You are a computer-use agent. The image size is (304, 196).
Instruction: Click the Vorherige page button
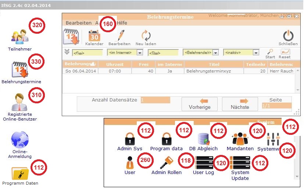coord(199,104)
